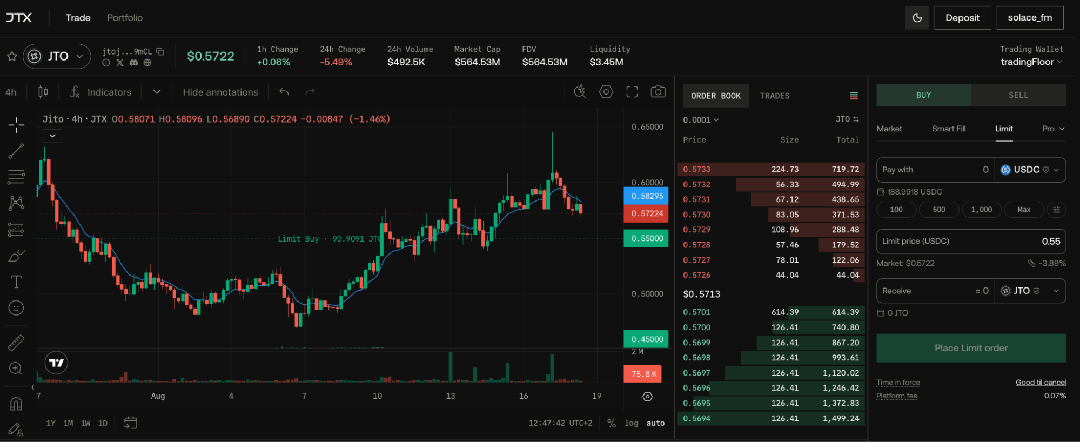Select the forecasting position tool

tap(16, 230)
